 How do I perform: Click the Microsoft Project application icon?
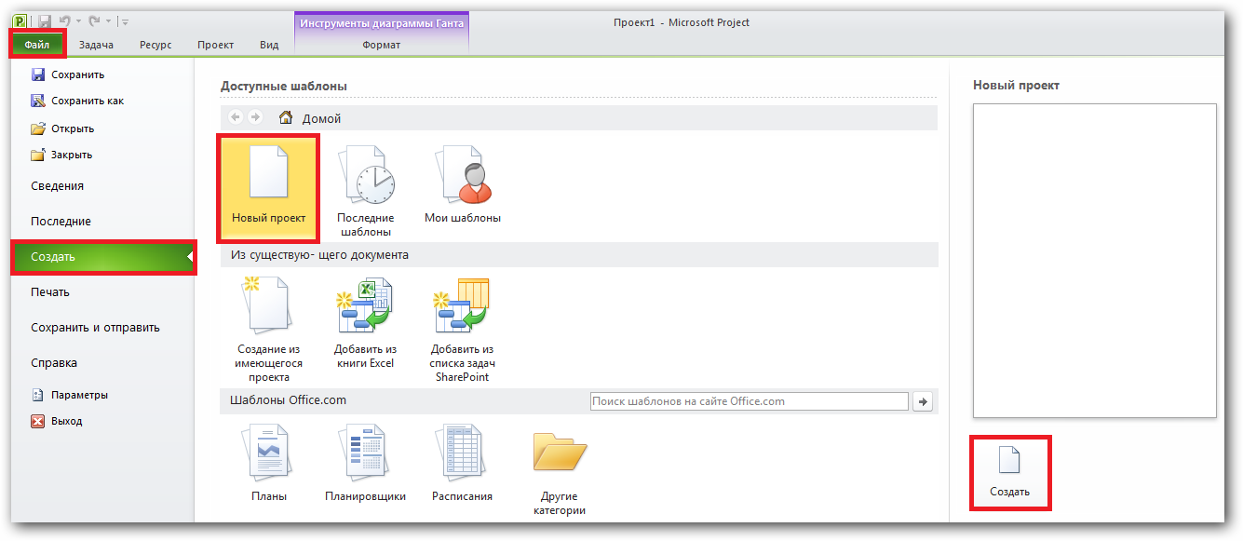point(20,20)
